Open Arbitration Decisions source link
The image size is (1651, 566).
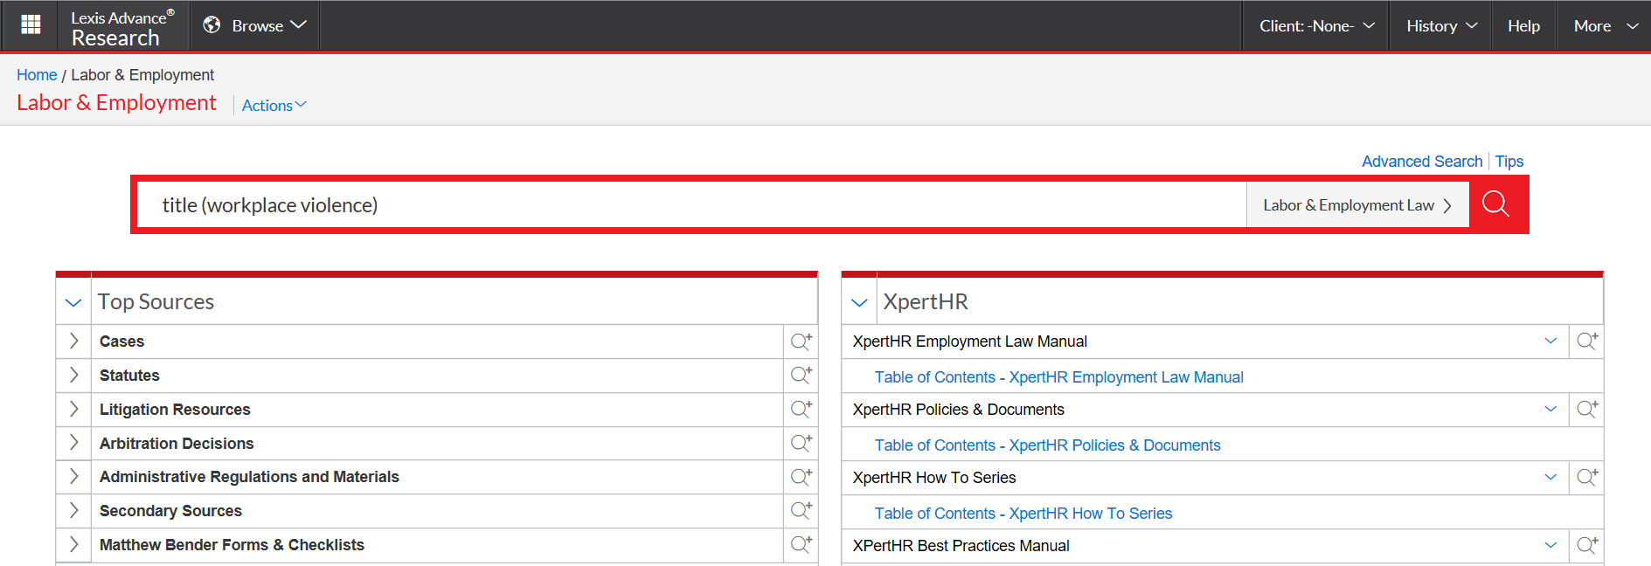177,444
